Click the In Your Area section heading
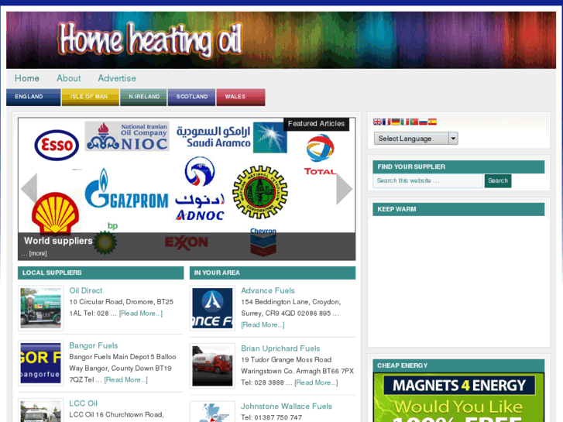The height and width of the screenshot is (422, 563). (273, 273)
